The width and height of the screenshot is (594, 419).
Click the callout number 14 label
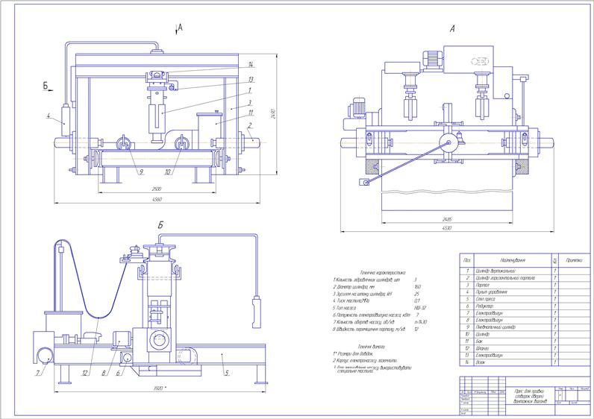(x=251, y=64)
